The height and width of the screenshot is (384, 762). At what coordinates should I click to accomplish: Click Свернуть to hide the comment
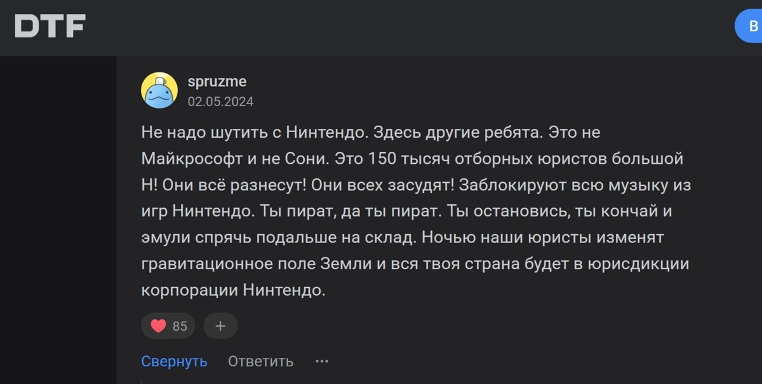[x=174, y=361]
